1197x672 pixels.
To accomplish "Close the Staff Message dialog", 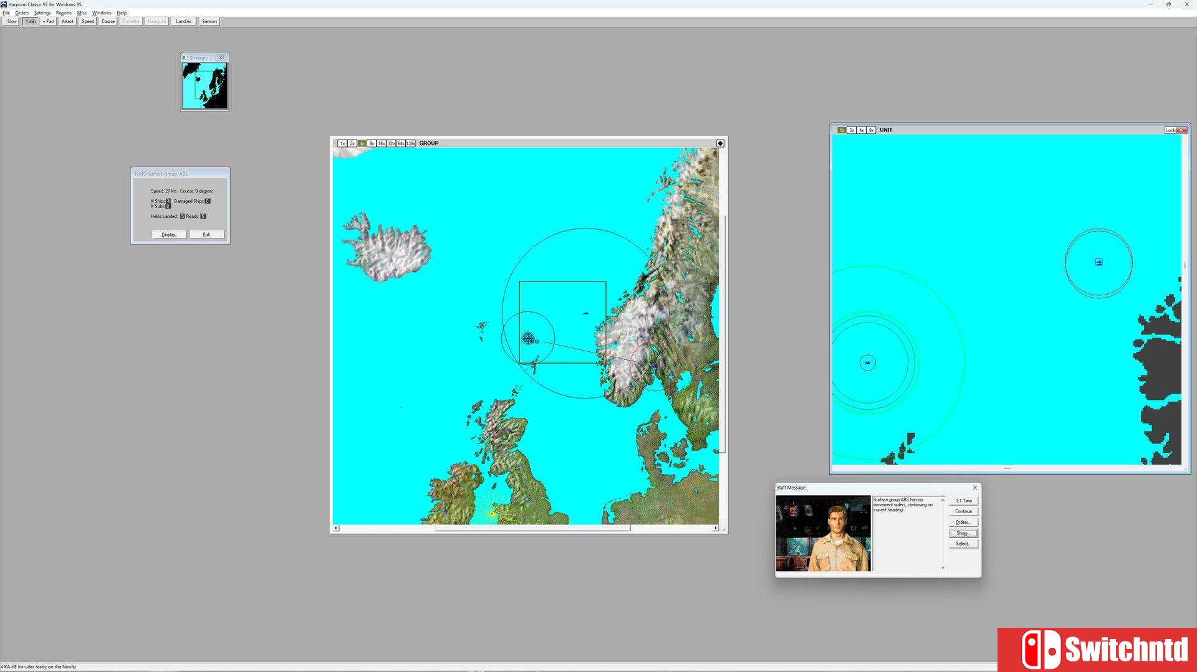I will tap(975, 488).
